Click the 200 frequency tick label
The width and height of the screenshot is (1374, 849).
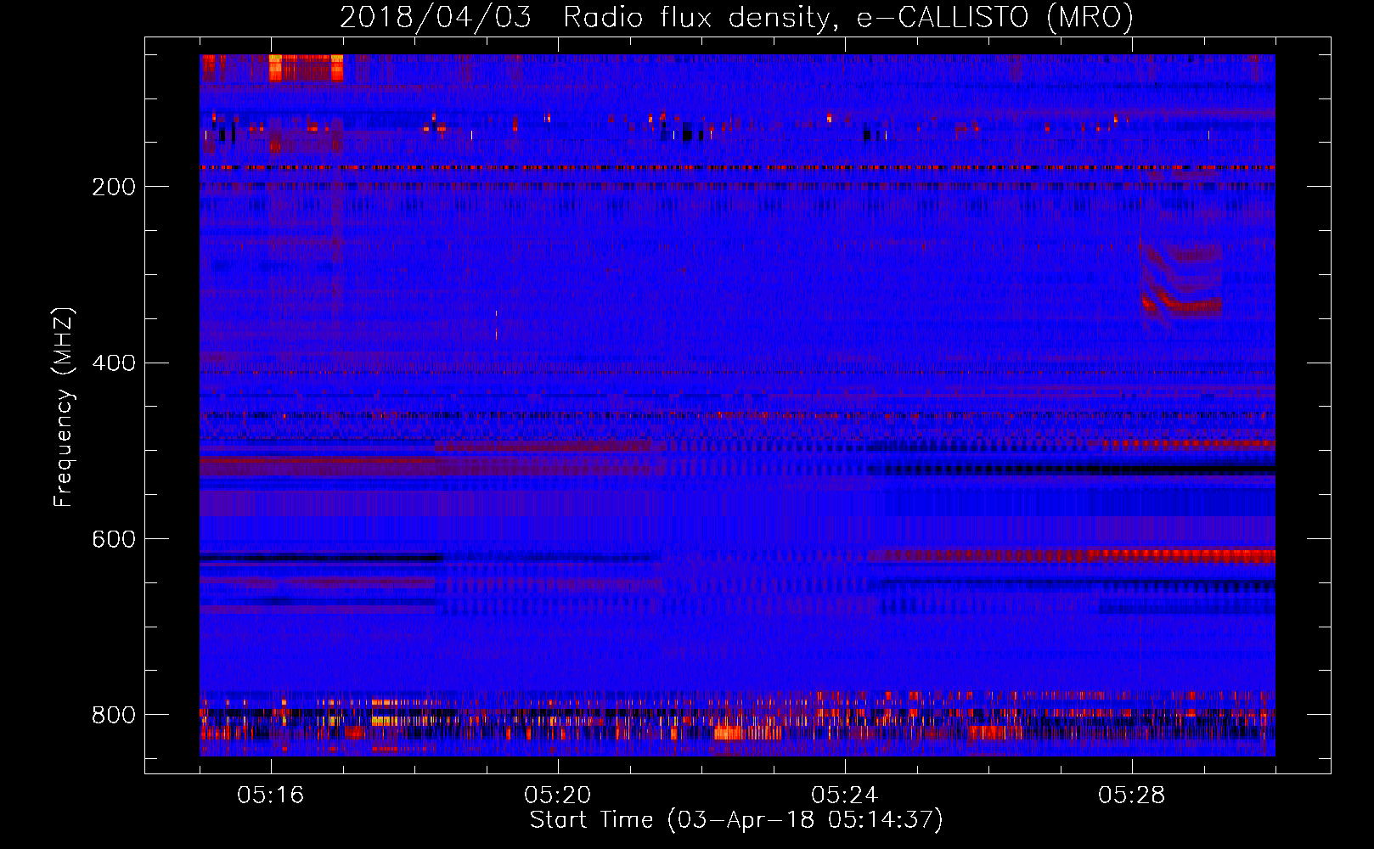tap(114, 187)
